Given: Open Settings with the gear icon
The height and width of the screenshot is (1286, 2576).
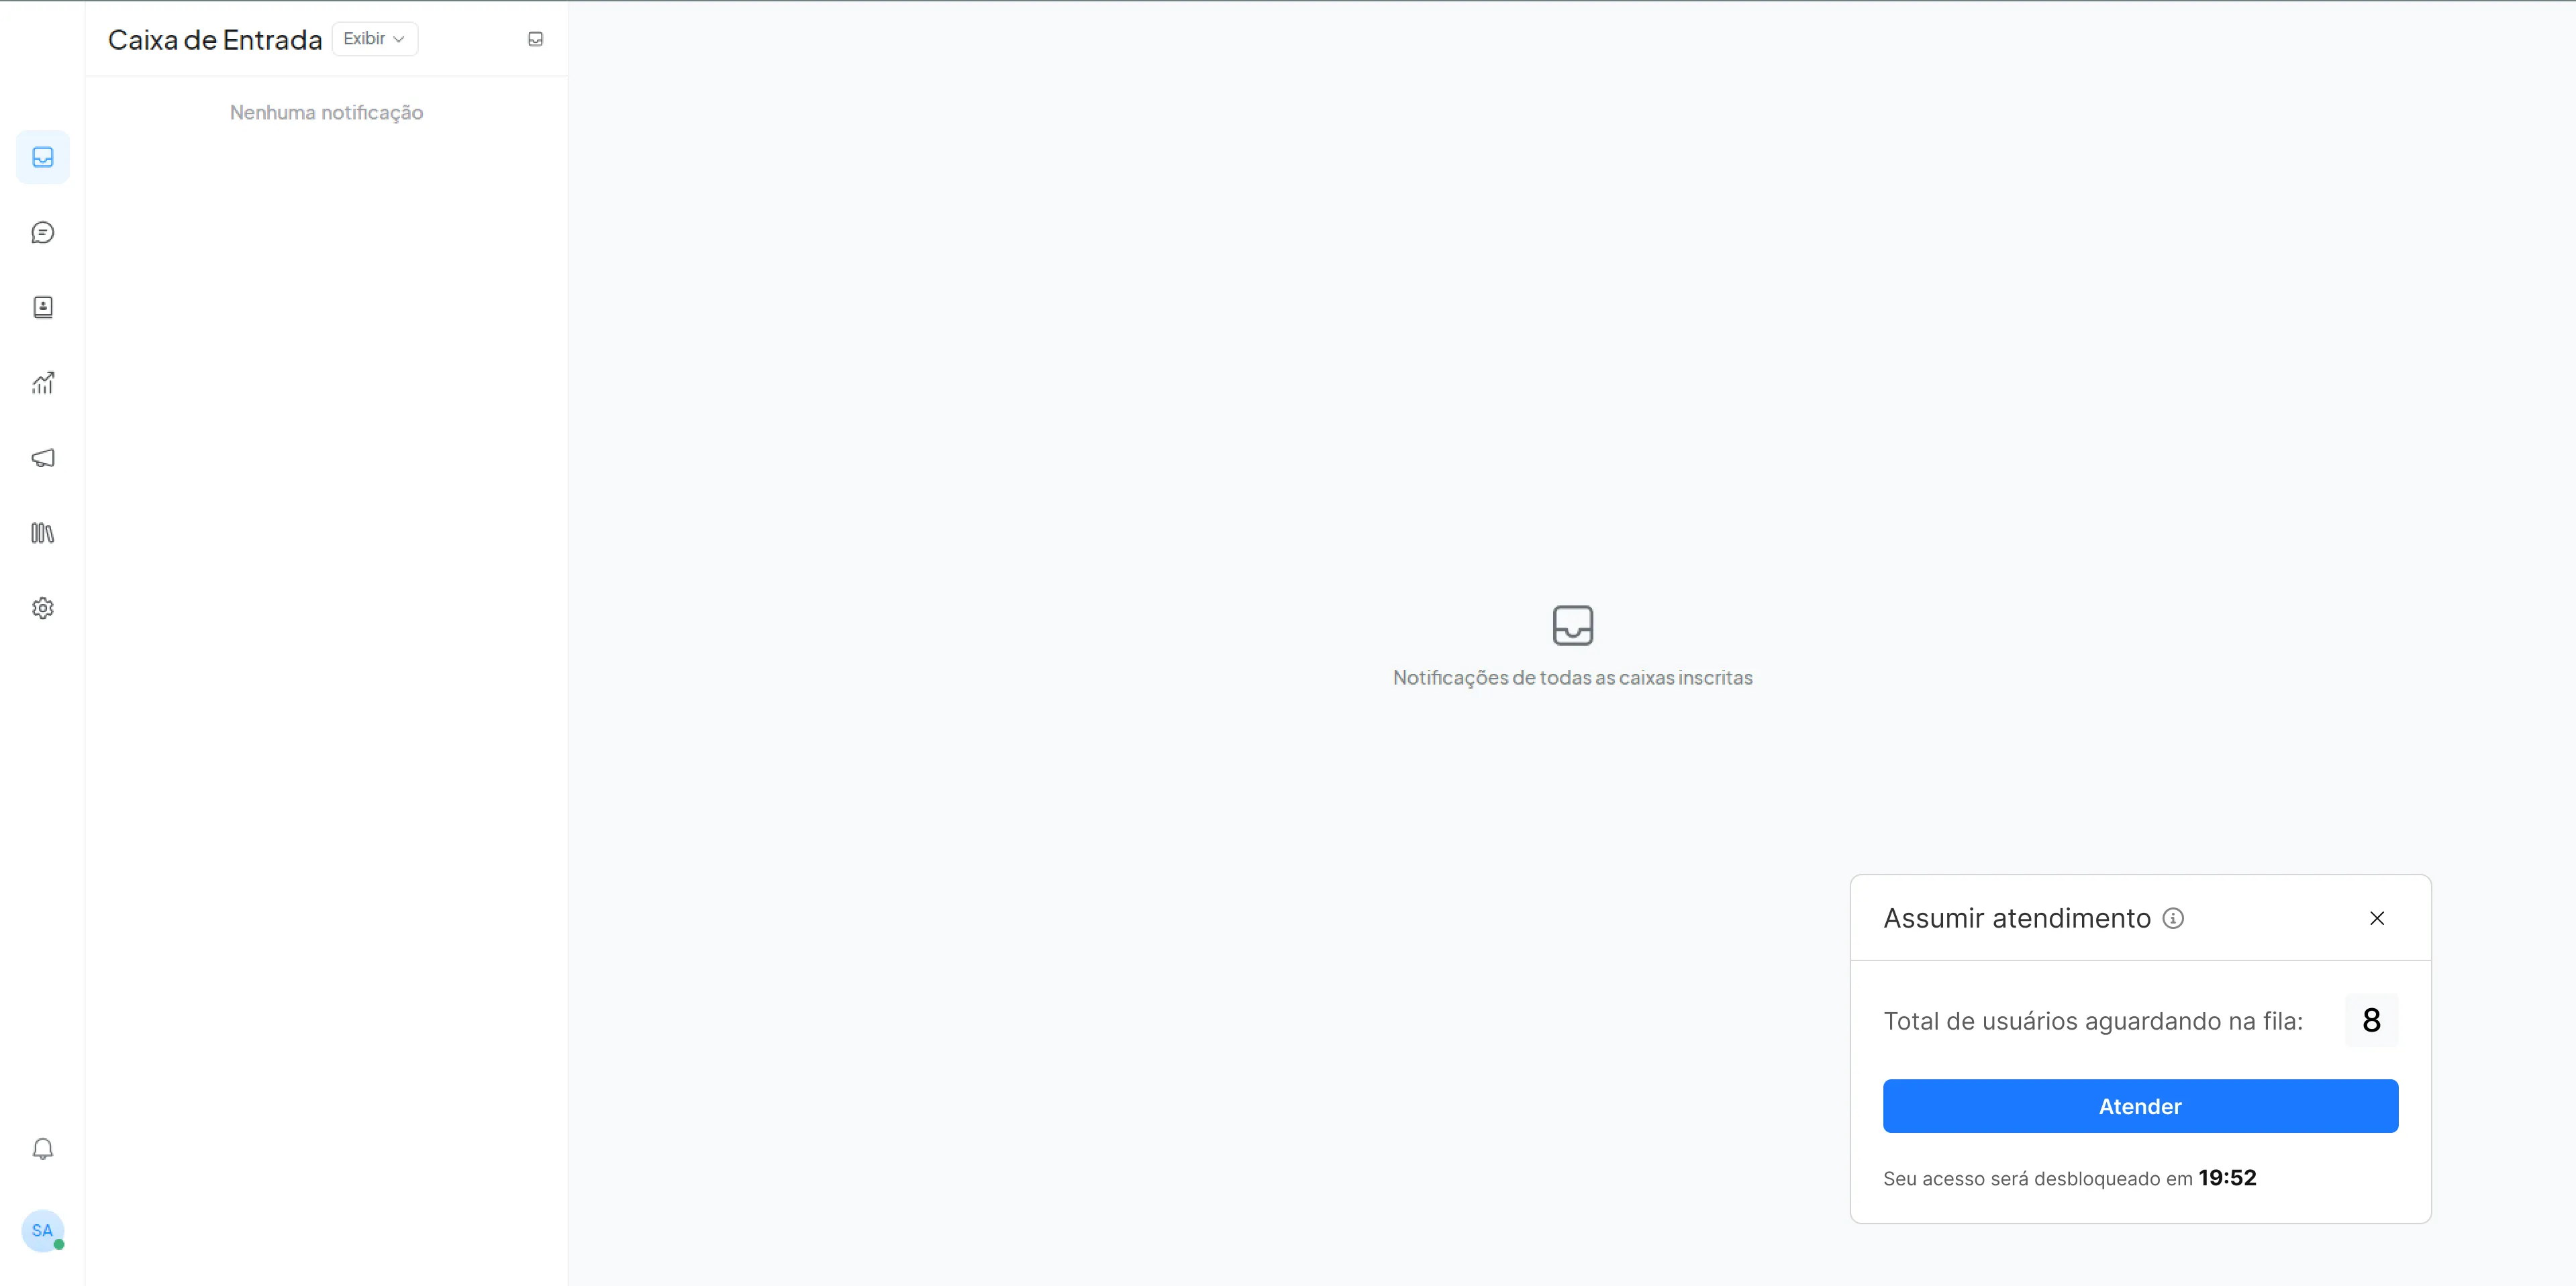Looking at the screenshot, I should 43,608.
